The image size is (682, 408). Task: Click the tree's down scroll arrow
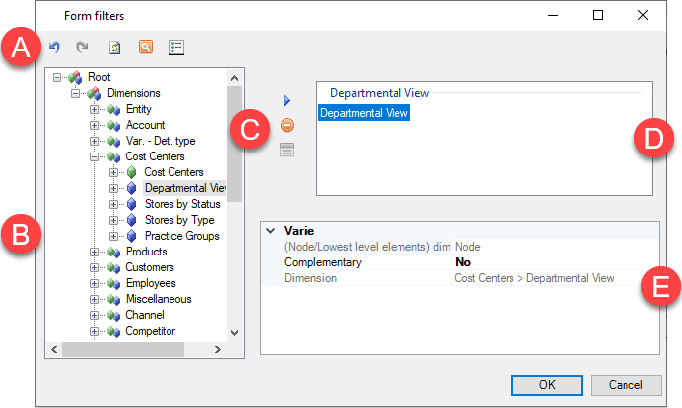pos(234,333)
